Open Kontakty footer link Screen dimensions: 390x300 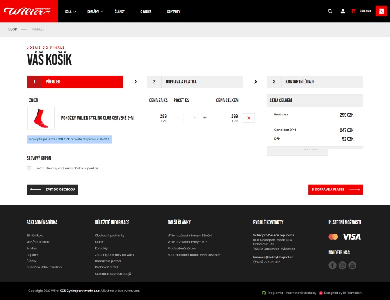101,248
